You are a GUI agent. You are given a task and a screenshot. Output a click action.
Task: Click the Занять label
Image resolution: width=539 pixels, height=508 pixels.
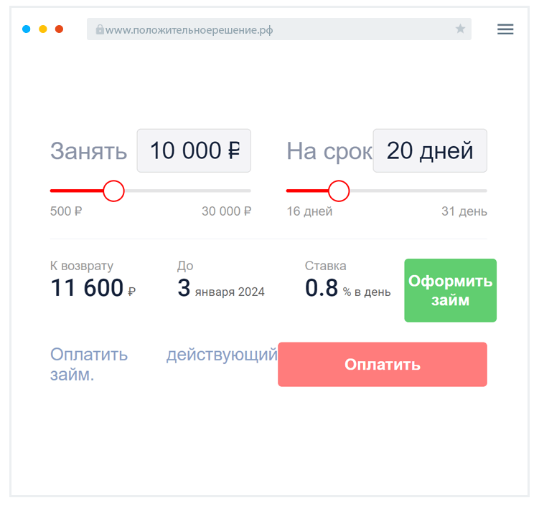point(89,151)
